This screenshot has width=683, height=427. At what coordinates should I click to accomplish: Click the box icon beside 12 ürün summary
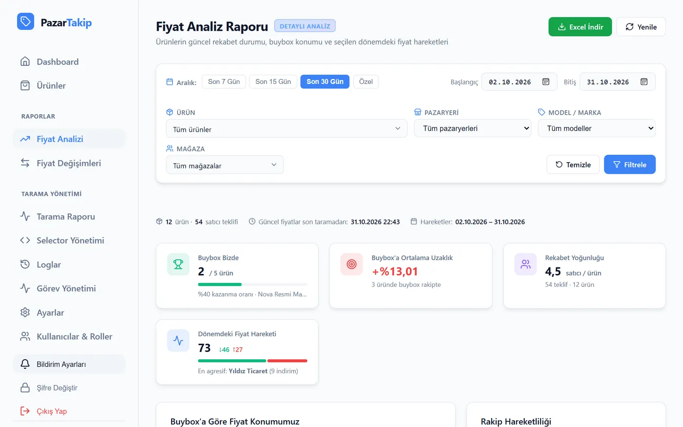159,222
